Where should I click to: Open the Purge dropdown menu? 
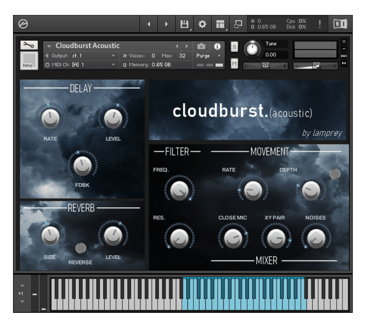[x=209, y=56]
